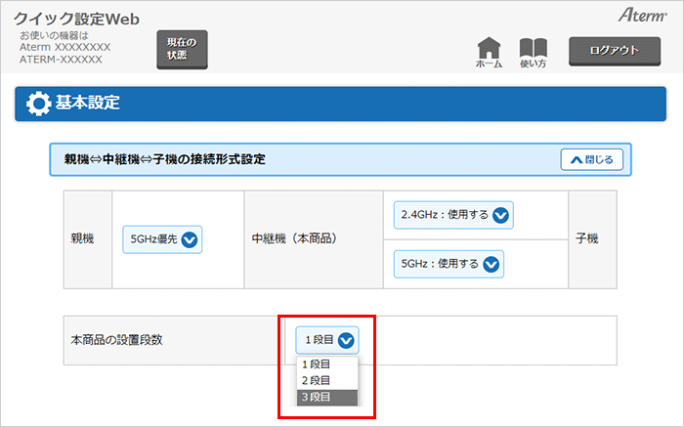Viewport: 684px width, 427px height.
Task: Choose 2段目 in the dropdown list
Action: coord(317,380)
